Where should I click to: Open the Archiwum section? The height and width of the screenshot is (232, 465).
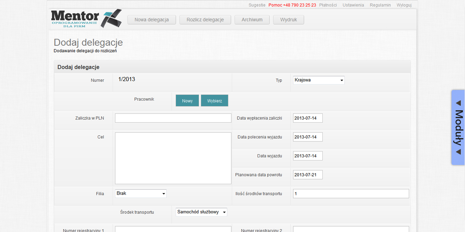point(252,20)
